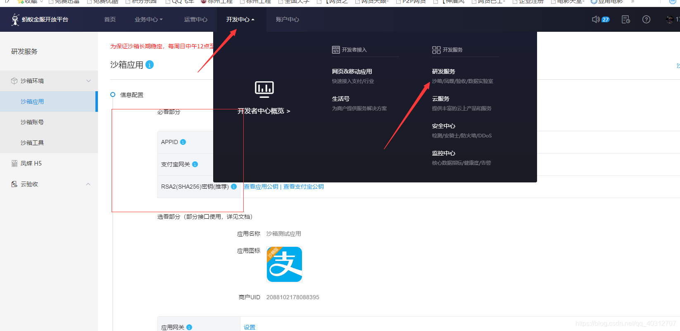Click the info icon beside 应用网关
The width and height of the screenshot is (680, 331).
click(189, 327)
